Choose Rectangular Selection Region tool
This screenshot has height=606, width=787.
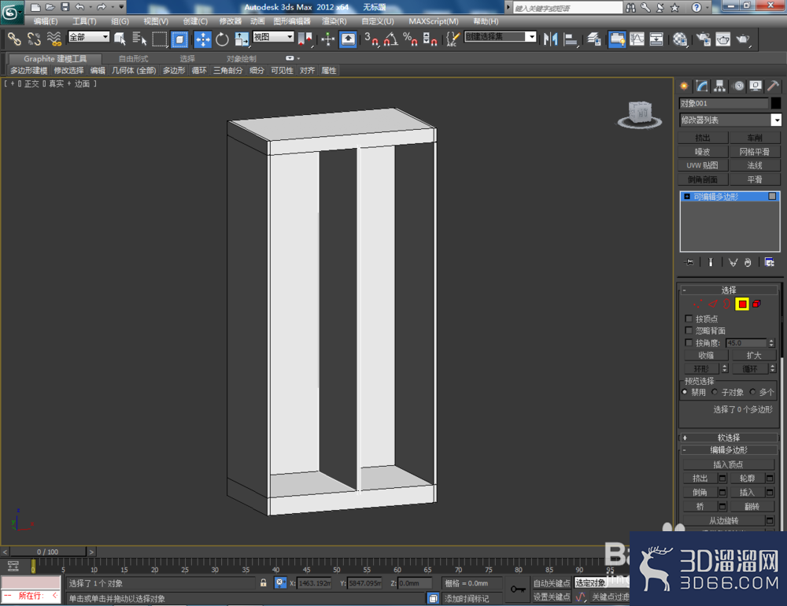click(160, 39)
